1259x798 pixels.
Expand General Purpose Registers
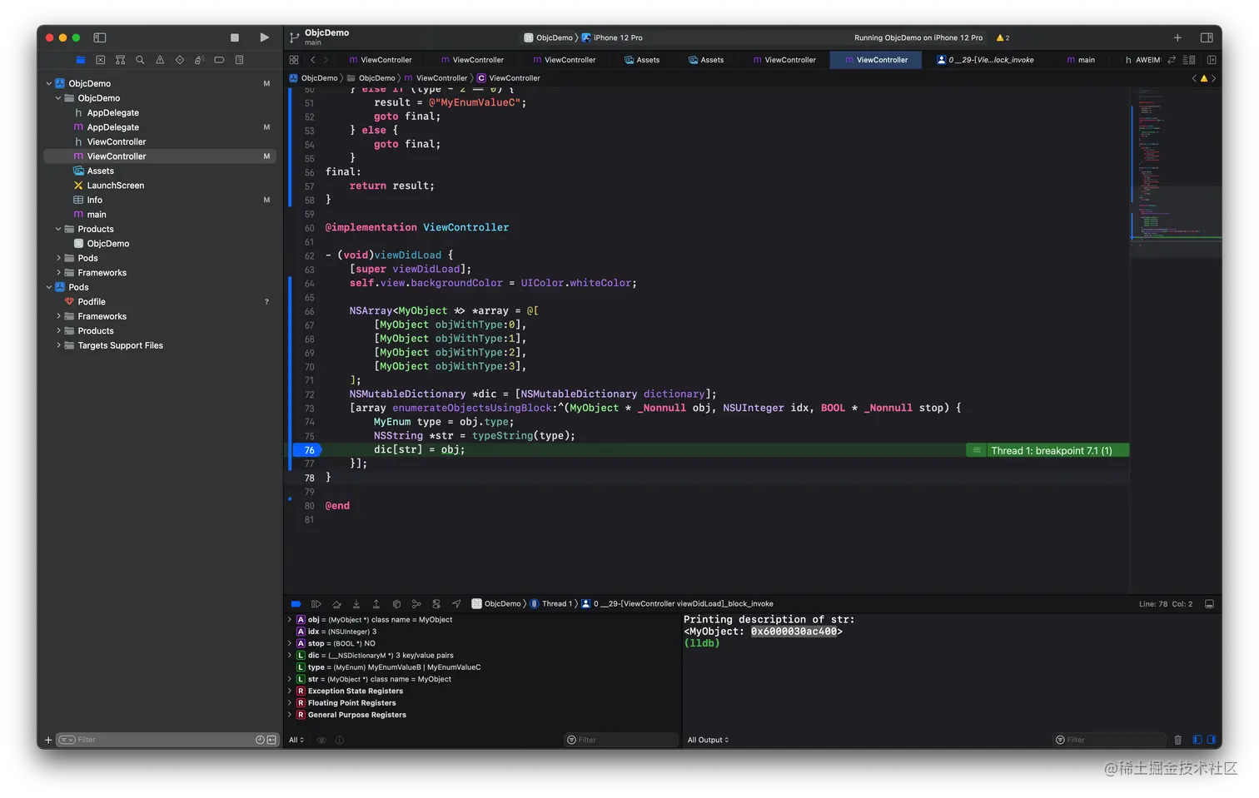pos(290,715)
